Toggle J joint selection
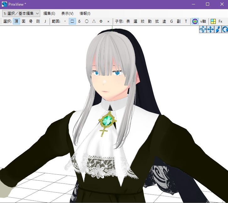 pyautogui.click(x=45, y=21)
